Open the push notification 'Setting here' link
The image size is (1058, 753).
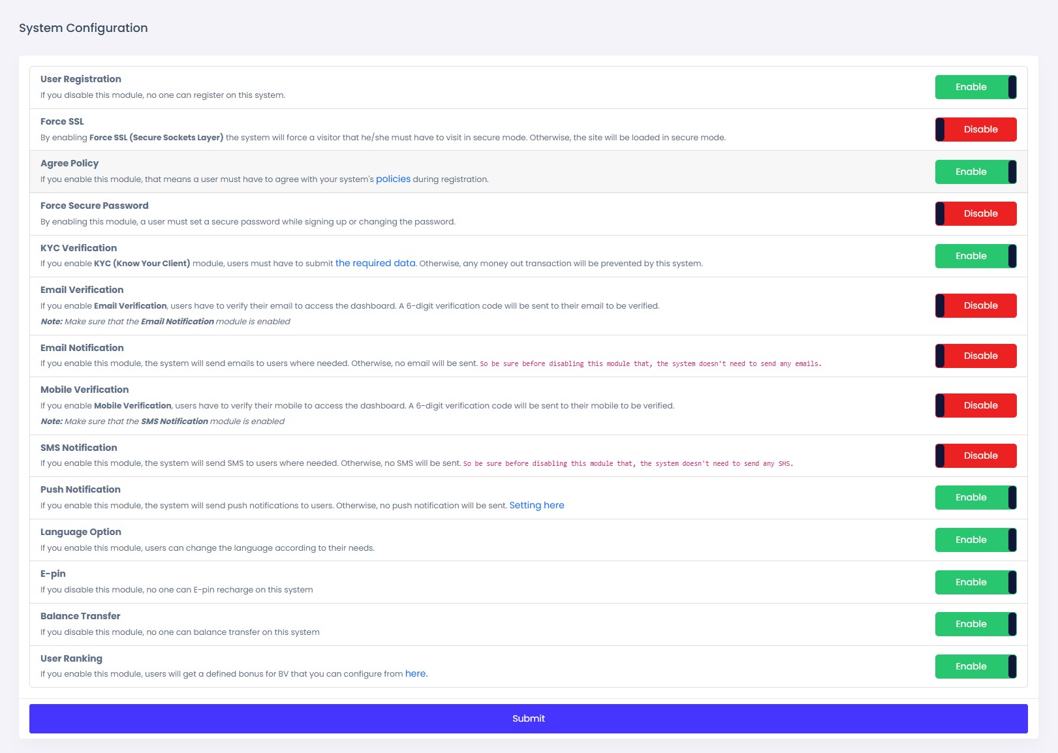[x=537, y=505]
